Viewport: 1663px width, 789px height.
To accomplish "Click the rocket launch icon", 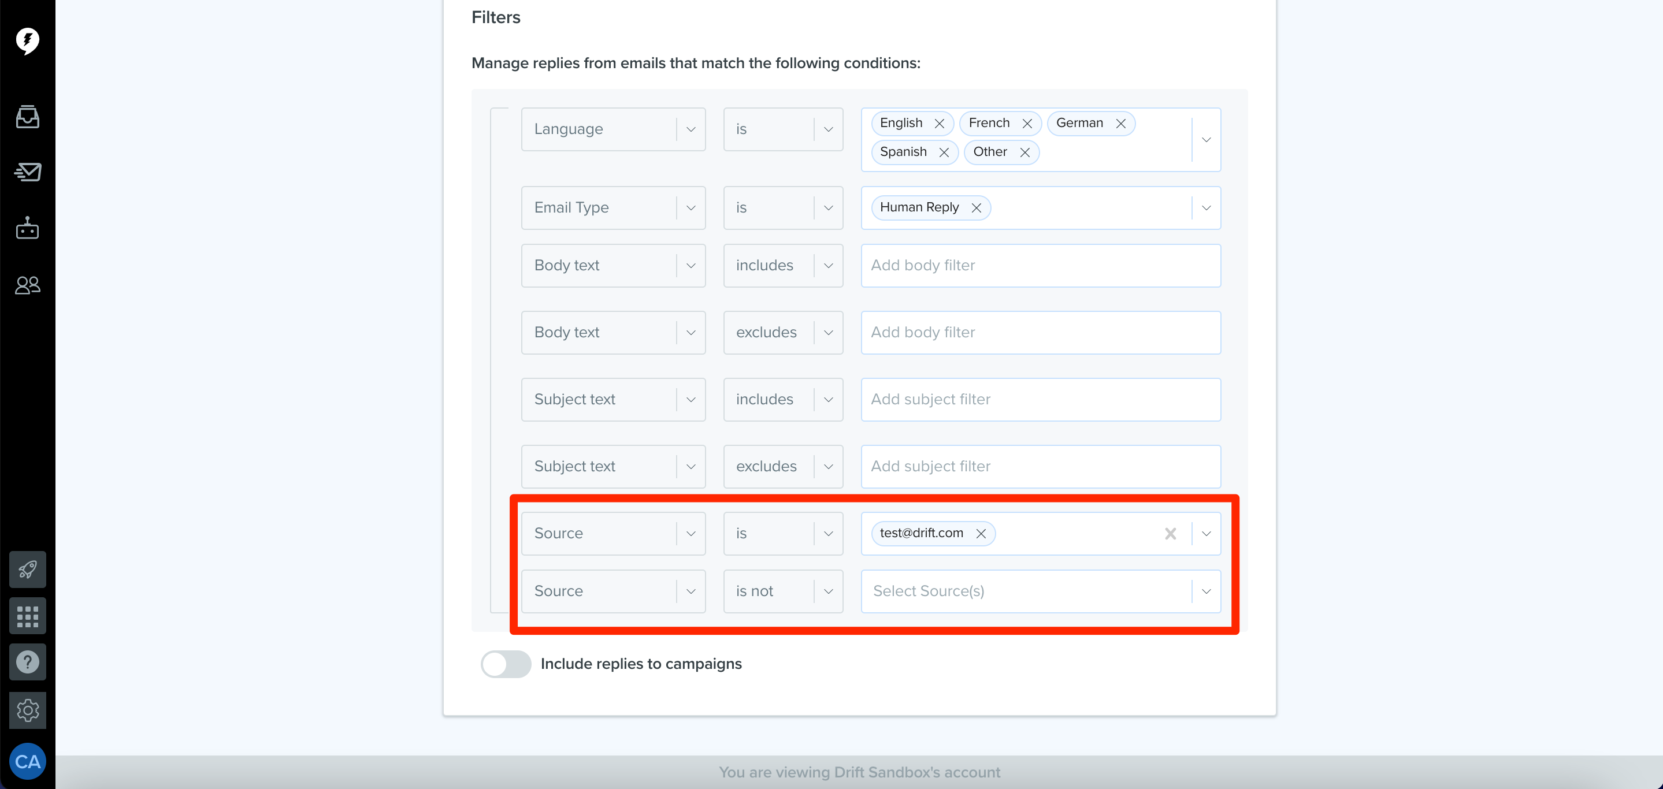I will [x=27, y=569].
